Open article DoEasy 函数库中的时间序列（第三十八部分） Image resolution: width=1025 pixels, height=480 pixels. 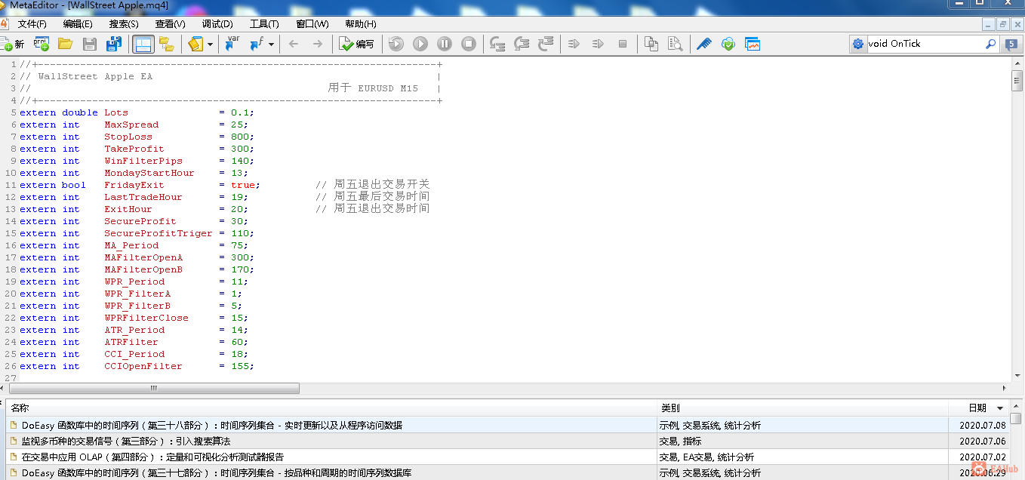211,425
